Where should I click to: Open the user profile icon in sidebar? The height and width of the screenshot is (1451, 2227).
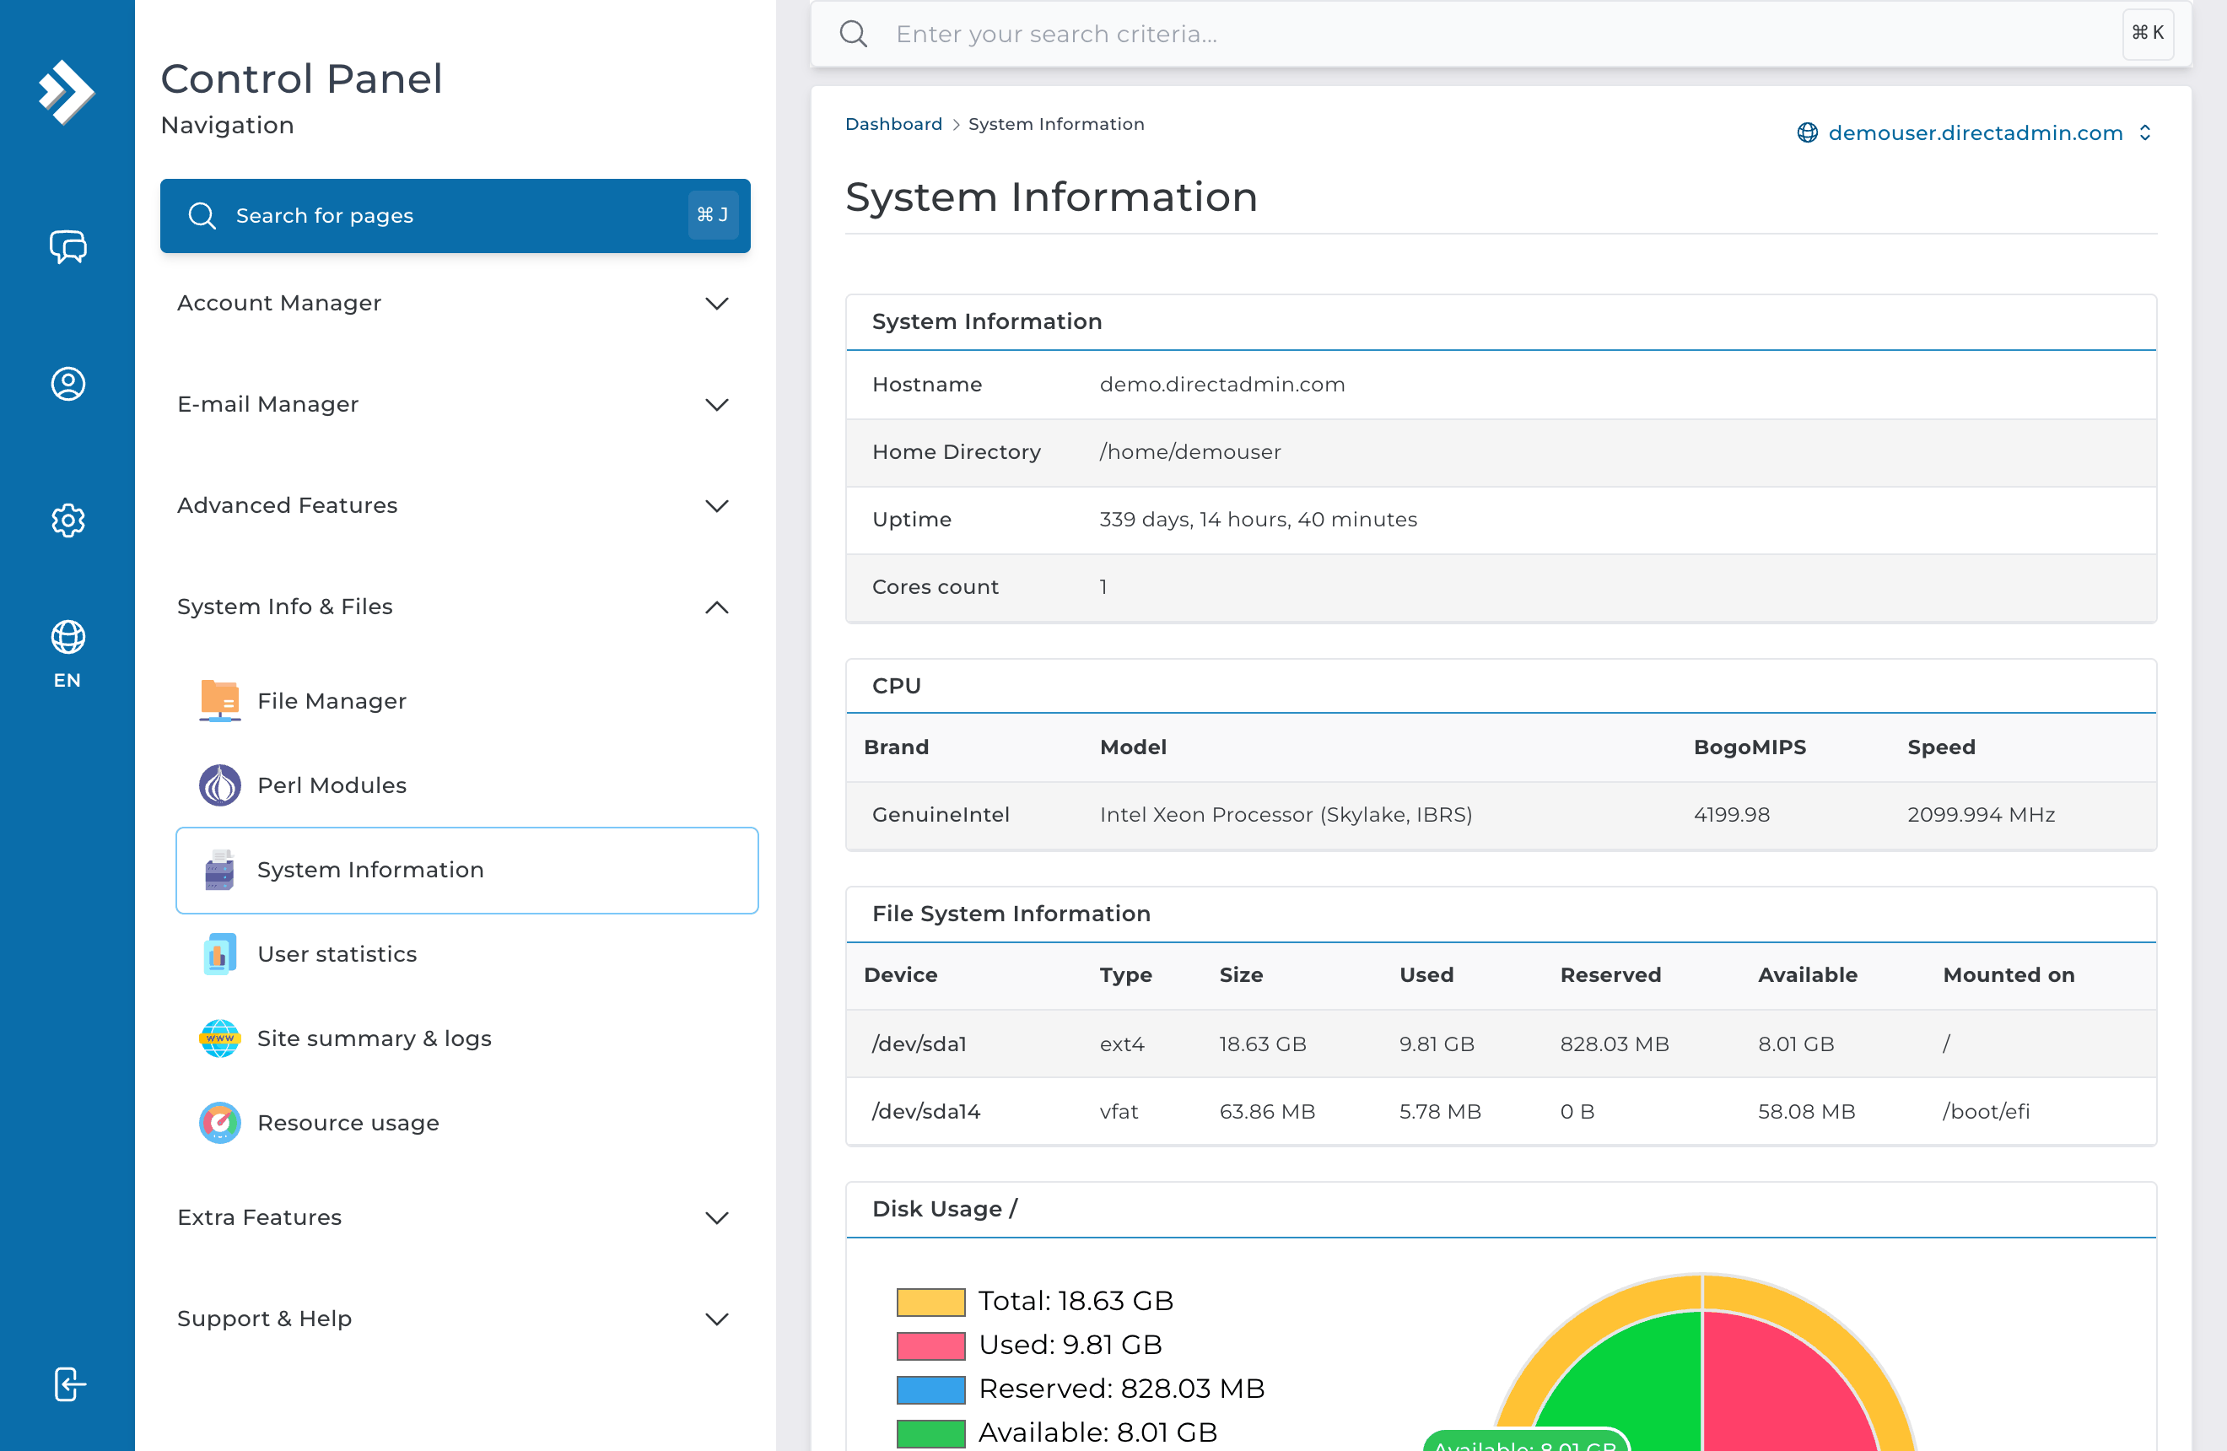pyautogui.click(x=67, y=384)
